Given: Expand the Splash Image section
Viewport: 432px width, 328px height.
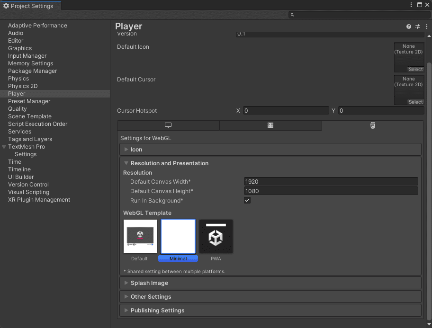Looking at the screenshot, I should (x=270, y=283).
